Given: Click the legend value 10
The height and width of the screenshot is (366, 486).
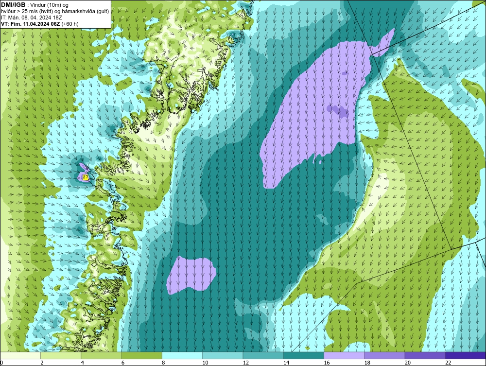Looking at the screenshot, I should coord(205,363).
